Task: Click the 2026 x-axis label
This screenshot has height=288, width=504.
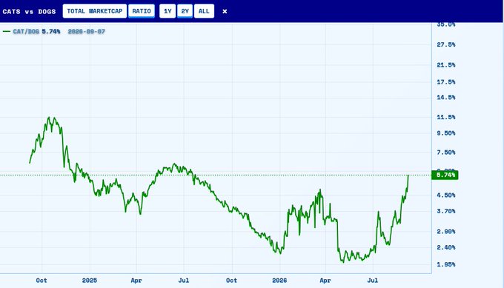Action: coord(279,281)
